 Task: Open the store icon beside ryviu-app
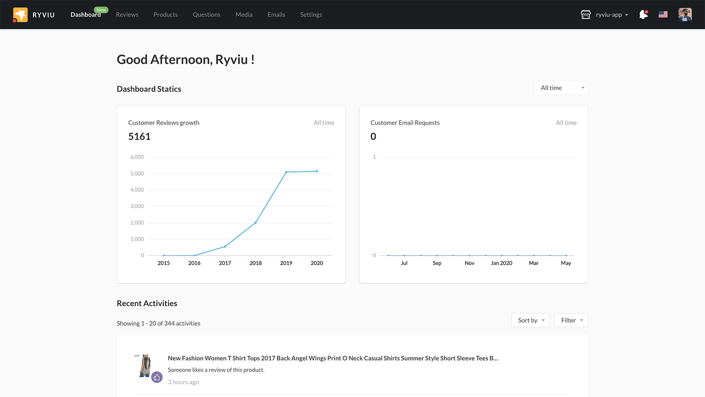586,15
